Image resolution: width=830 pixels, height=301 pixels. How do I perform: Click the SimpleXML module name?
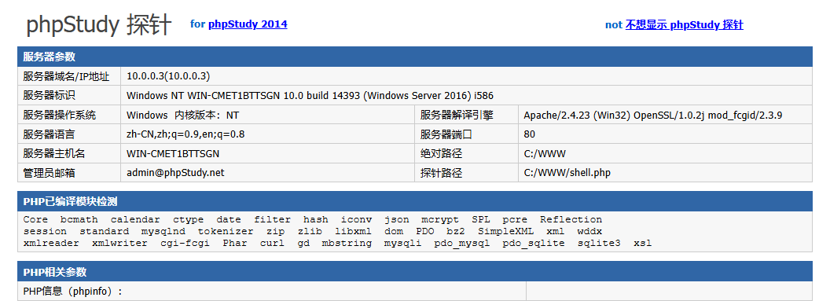coord(505,232)
